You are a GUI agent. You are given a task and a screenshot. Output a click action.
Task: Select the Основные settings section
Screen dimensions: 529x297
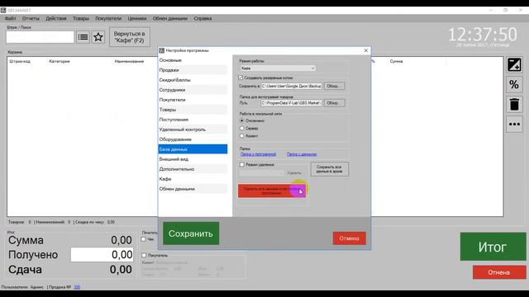[193, 60]
